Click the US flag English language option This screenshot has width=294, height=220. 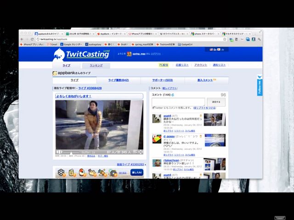click(213, 49)
